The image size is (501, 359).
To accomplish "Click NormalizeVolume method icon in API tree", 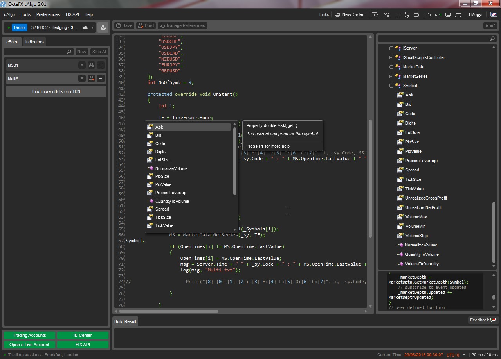I will tap(400, 245).
